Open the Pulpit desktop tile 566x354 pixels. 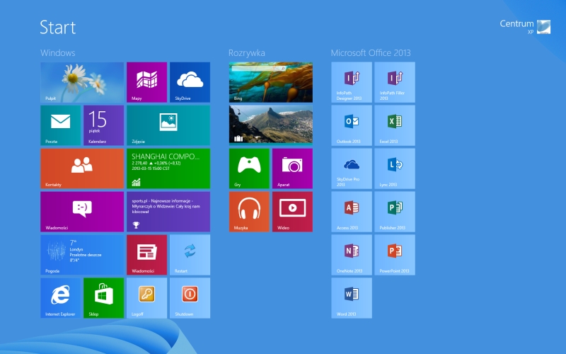tap(82, 82)
